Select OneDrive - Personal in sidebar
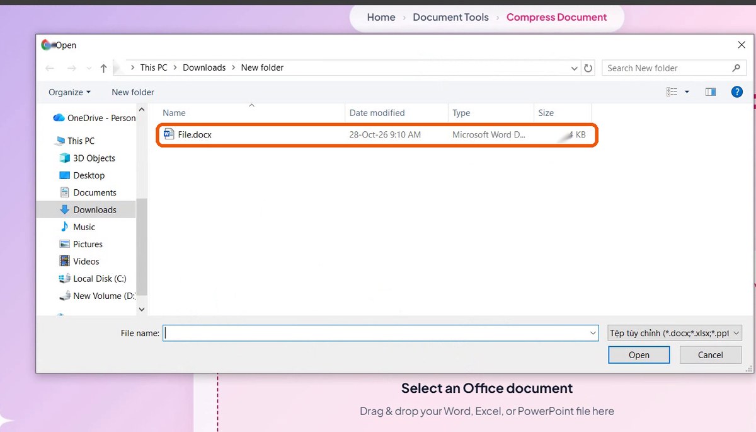Image resolution: width=756 pixels, height=432 pixels. point(94,118)
